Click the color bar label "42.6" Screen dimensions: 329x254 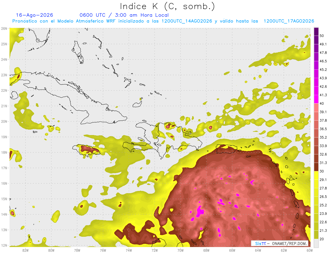click(x=323, y=87)
